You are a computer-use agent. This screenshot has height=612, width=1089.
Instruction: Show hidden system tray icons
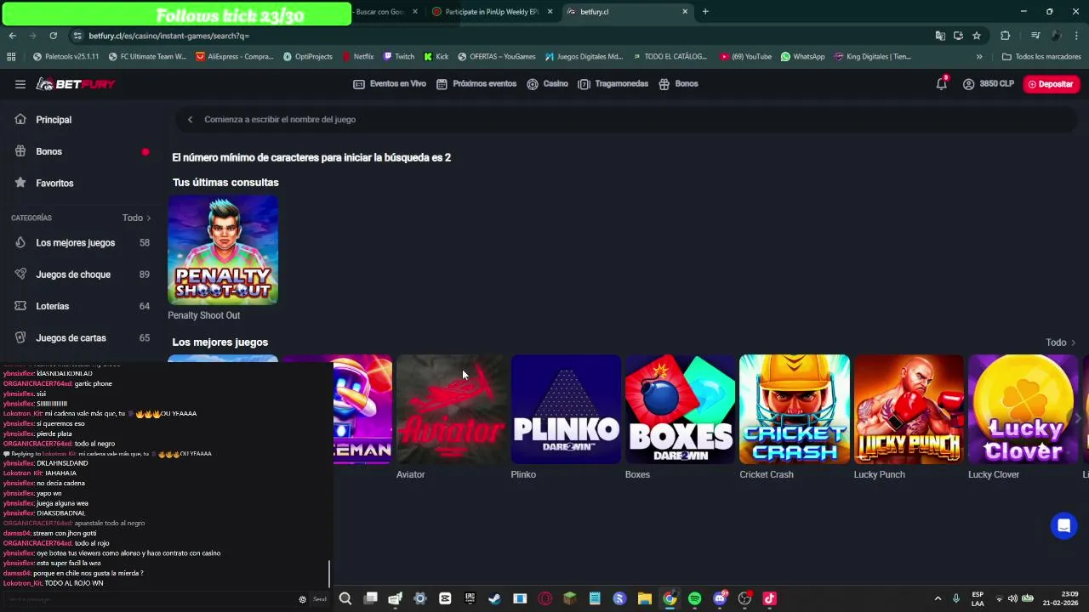tap(938, 598)
